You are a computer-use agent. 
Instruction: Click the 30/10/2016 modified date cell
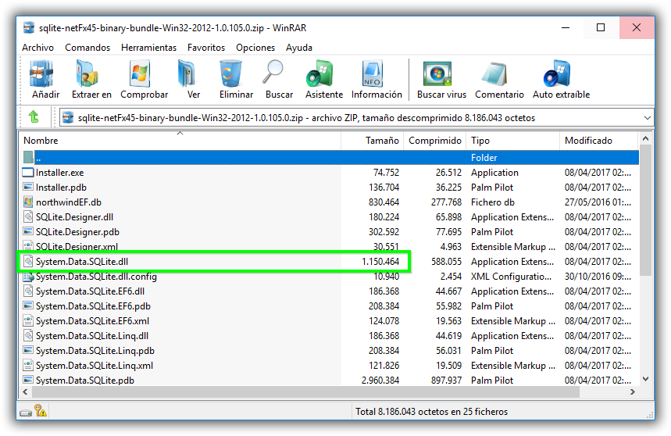[x=598, y=277]
